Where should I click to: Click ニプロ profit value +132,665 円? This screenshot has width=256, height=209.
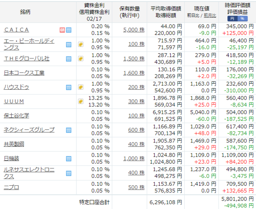(x=238, y=191)
